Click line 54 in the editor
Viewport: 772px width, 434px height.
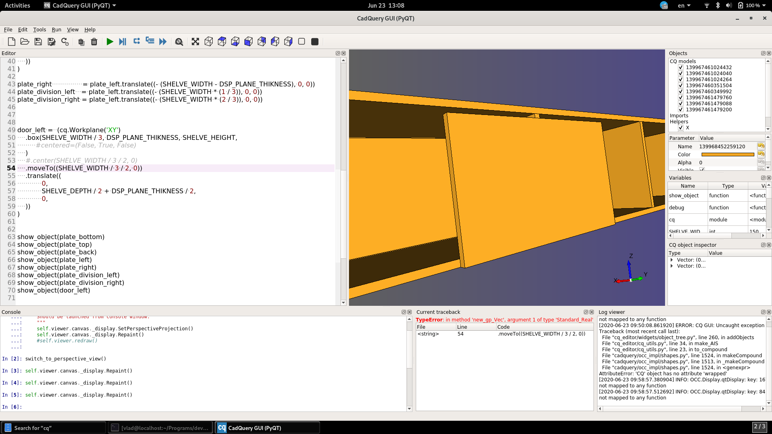coord(80,168)
